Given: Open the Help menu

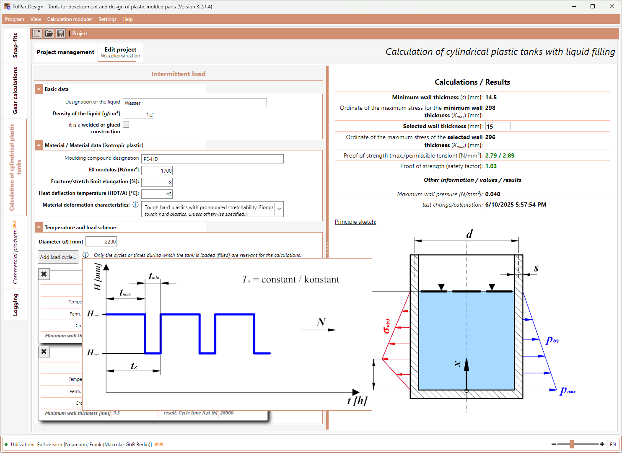Looking at the screenshot, I should point(127,19).
